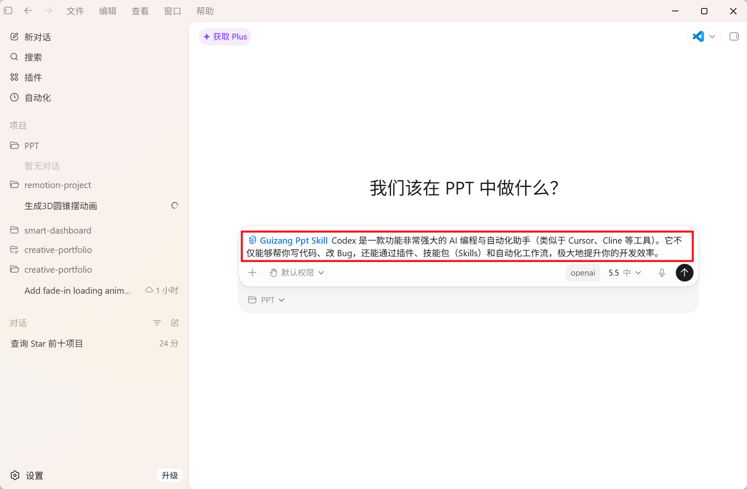Click the plus attachment icon

[253, 273]
